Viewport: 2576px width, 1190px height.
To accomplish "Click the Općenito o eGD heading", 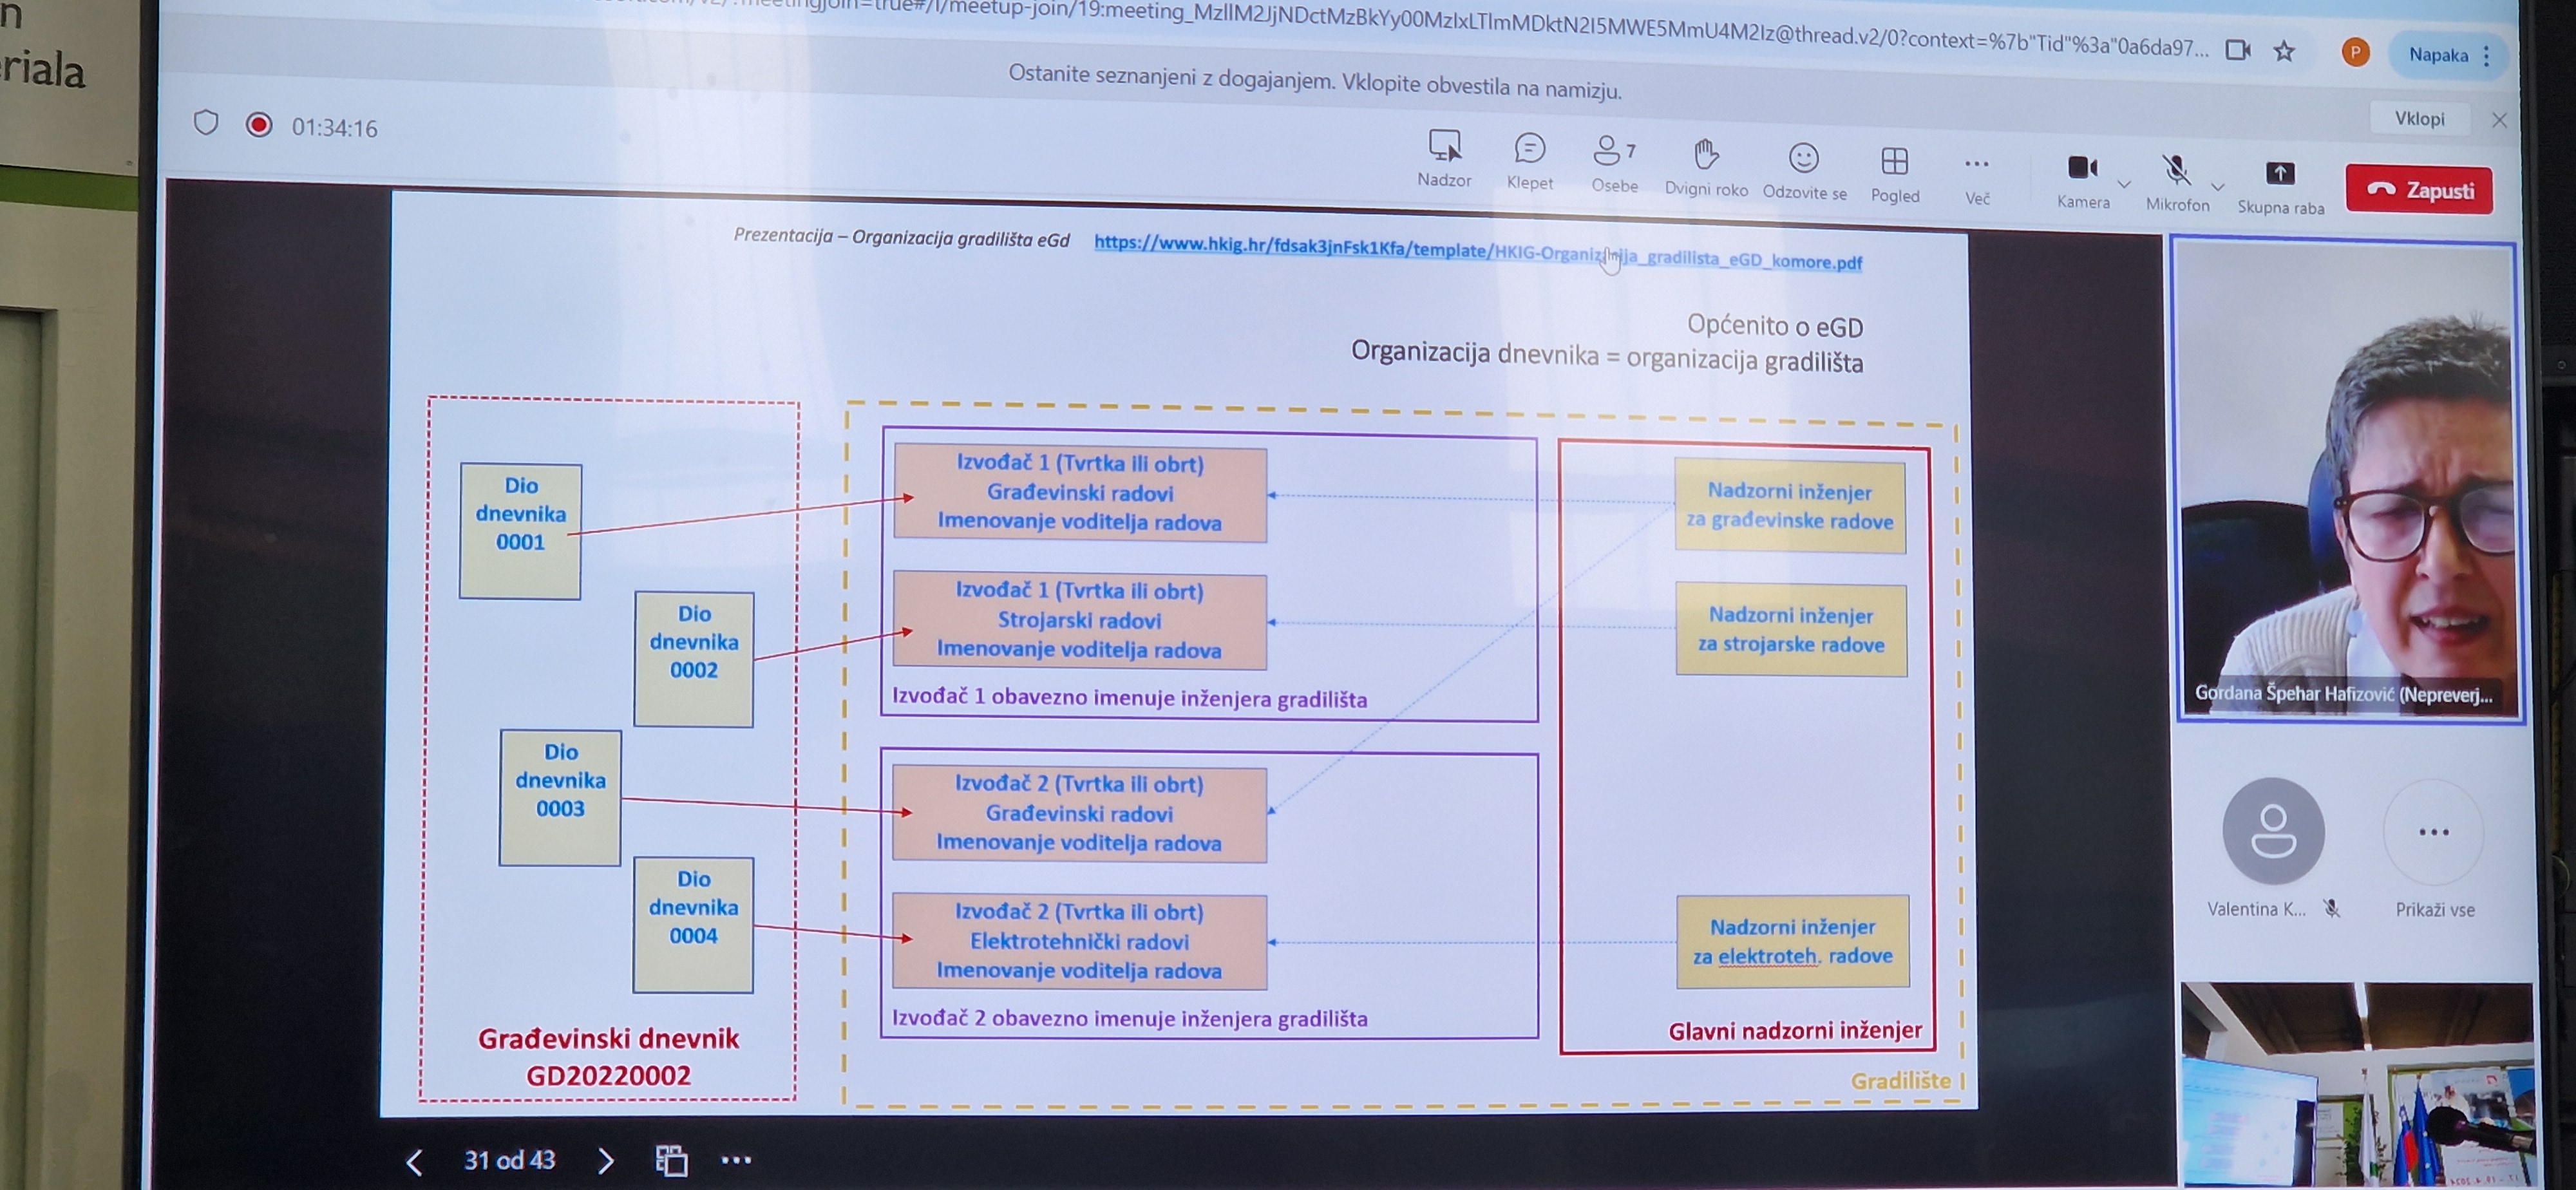I will coord(1775,326).
